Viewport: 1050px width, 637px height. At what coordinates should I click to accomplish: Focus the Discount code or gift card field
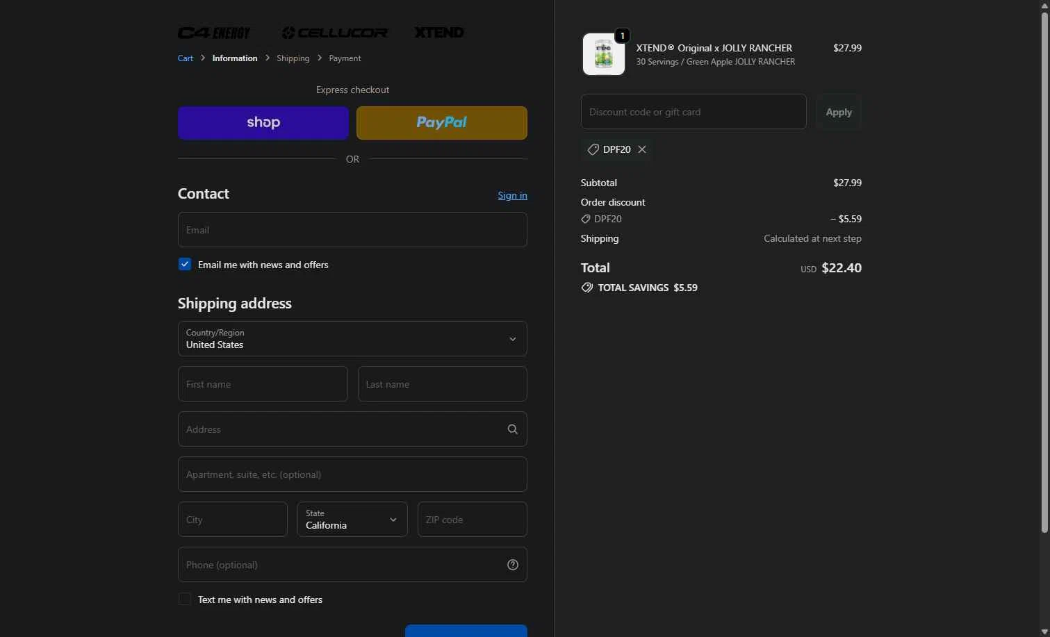click(694, 112)
